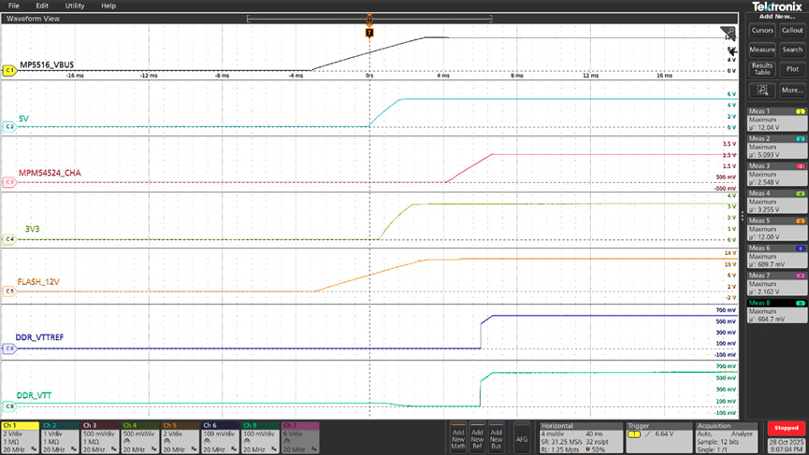This screenshot has height=455, width=809.
Task: Toggle the Ch 1 channel badge
Action: (21, 436)
